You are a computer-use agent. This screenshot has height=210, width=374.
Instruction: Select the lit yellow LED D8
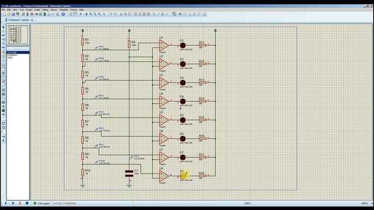click(183, 176)
